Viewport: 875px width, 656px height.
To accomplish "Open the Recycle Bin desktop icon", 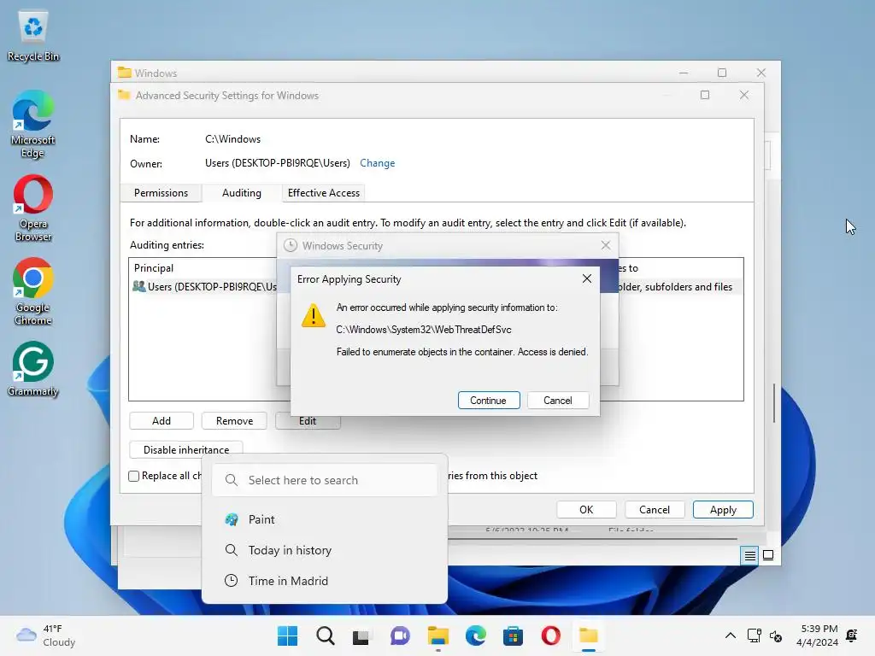I will click(33, 36).
